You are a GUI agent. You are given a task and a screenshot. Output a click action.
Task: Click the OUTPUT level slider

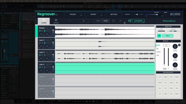tap(154, 14)
